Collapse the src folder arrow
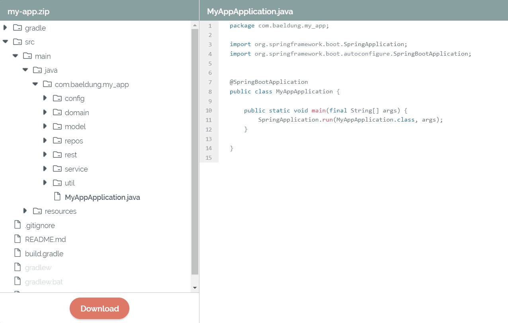Viewport: 508px width, 323px height. pos(5,42)
